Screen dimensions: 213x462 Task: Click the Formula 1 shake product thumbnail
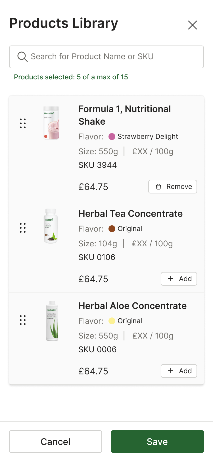51,123
